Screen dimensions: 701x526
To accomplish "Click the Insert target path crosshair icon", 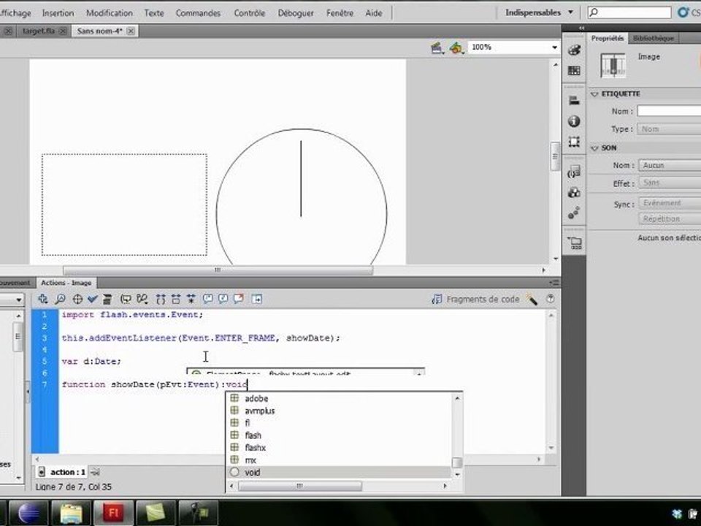I will coord(77,299).
